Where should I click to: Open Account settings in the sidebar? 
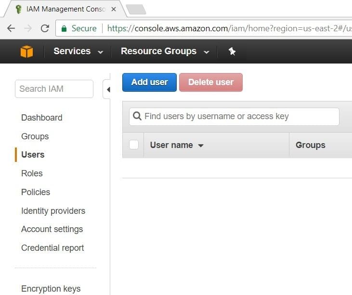point(52,229)
